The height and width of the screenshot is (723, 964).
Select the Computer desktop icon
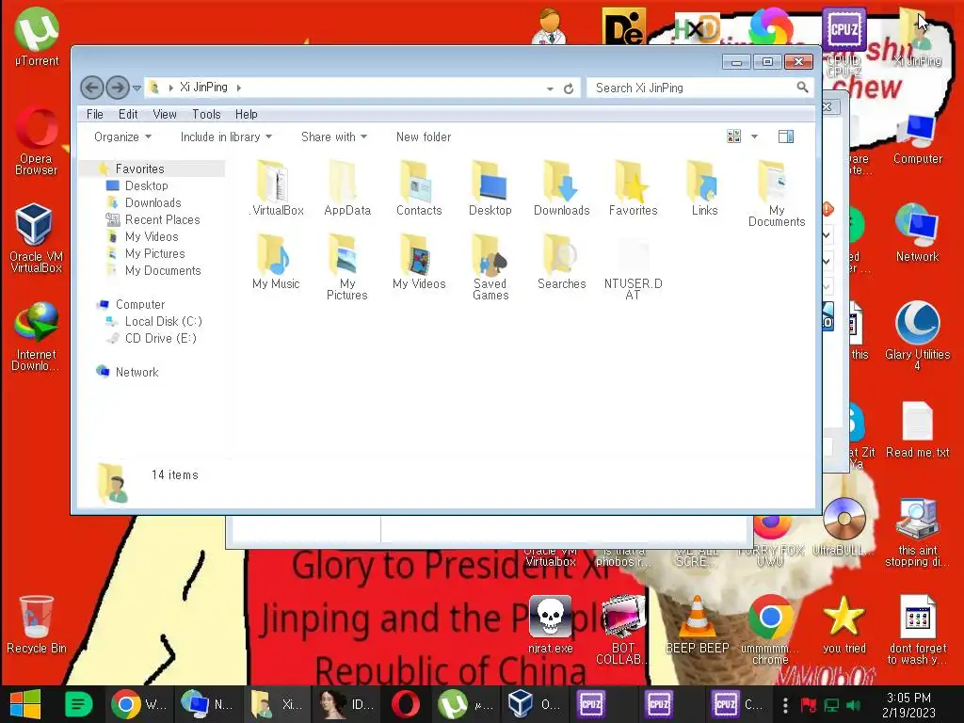click(x=917, y=138)
